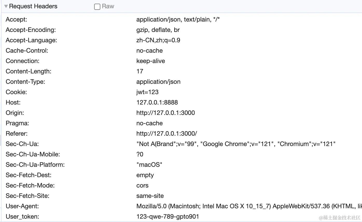This screenshot has width=362, height=222.
Task: Click the Host value 127.0.0.1:8888
Action: [x=157, y=102]
